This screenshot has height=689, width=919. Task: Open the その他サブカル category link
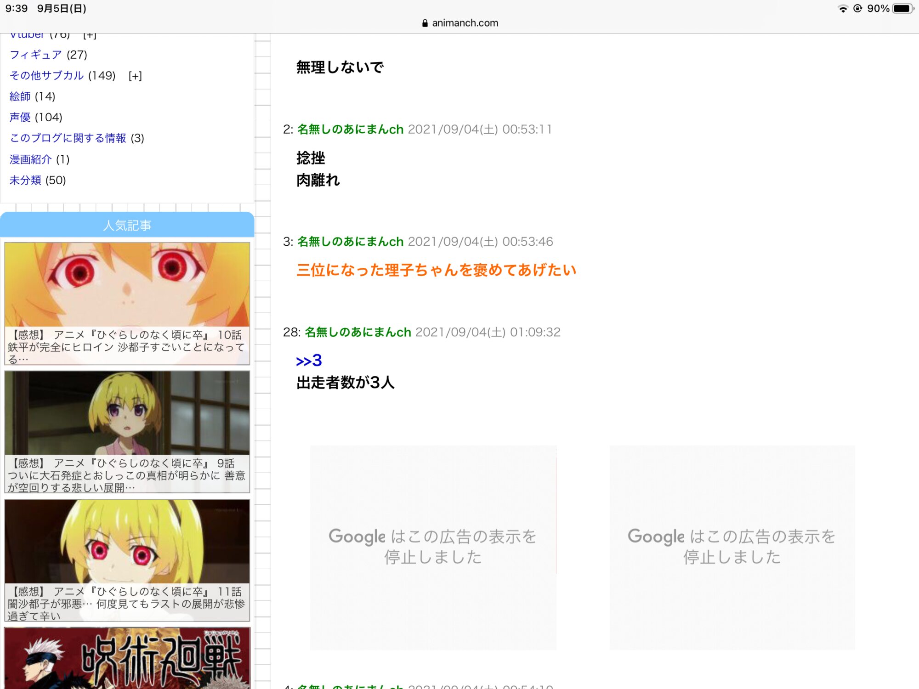(x=46, y=75)
